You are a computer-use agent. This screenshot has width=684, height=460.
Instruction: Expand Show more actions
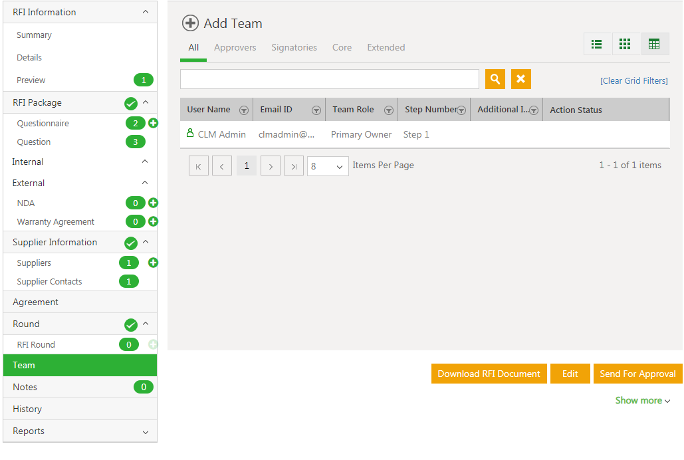[x=642, y=400]
